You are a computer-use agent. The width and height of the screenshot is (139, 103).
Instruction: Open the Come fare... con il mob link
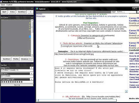tap(134, 78)
